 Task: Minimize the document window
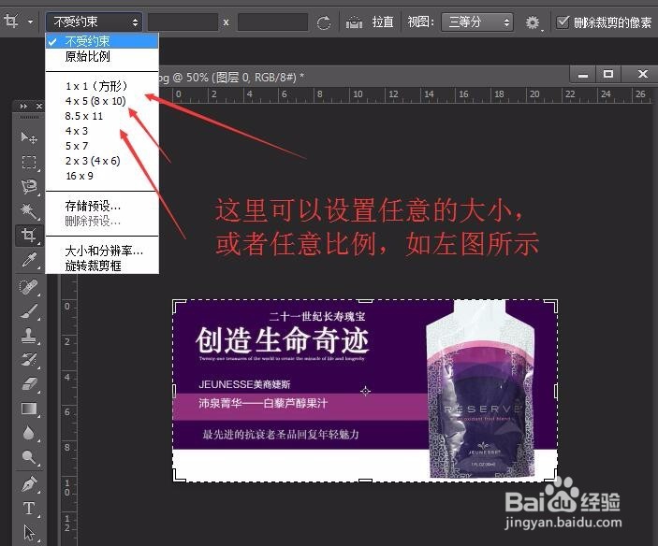(583, 75)
